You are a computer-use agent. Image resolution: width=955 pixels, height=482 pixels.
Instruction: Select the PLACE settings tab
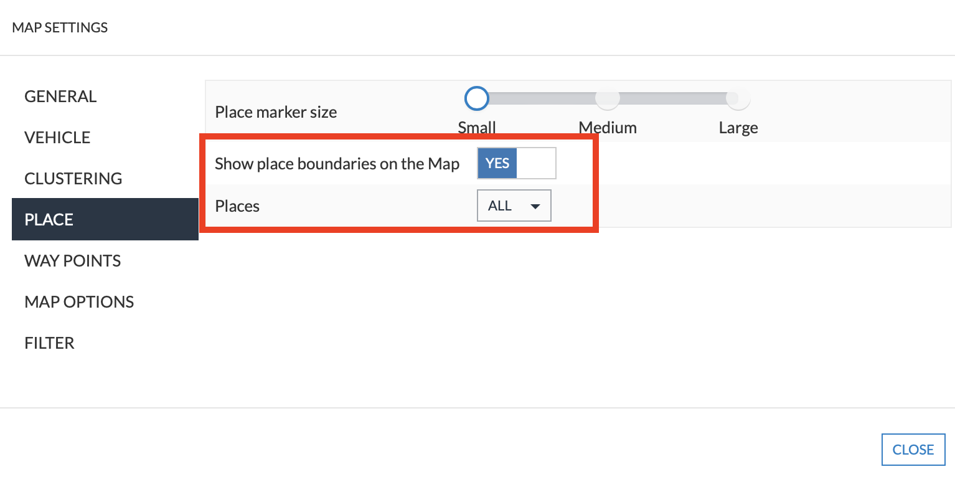coord(105,219)
